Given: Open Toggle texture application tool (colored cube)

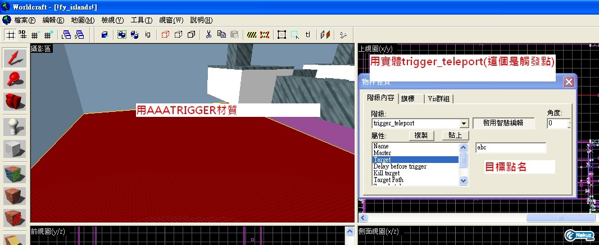Looking at the screenshot, I should 15,174.
